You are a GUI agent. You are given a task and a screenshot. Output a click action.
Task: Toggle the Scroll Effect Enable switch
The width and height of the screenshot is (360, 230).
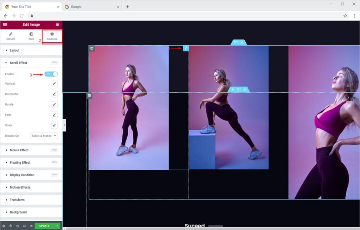point(51,74)
